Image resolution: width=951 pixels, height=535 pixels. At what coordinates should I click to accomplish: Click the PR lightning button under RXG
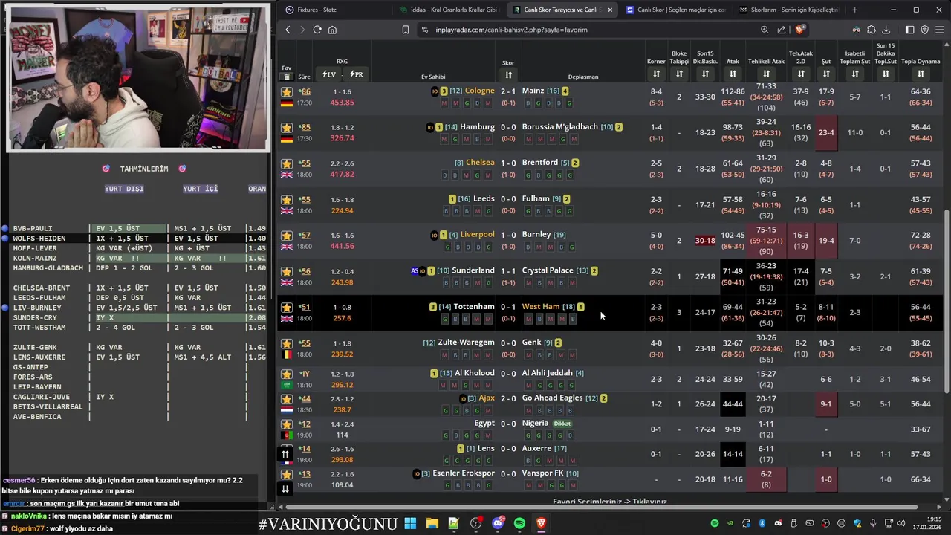(x=357, y=74)
